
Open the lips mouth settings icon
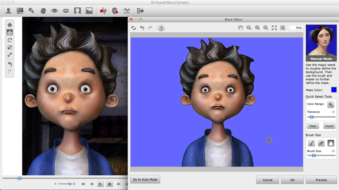click(66, 11)
